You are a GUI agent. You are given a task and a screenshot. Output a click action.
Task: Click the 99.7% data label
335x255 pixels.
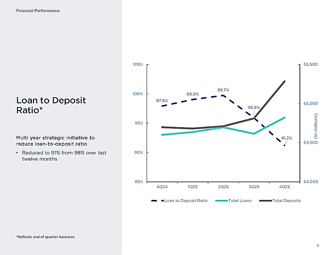223,90
